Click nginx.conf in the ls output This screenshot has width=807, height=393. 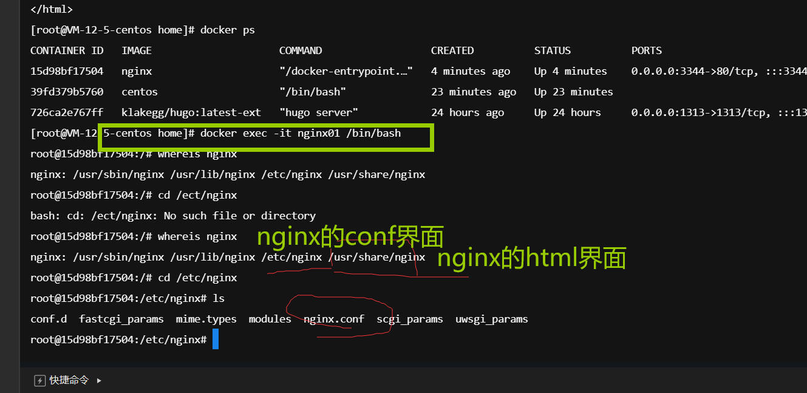[334, 319]
